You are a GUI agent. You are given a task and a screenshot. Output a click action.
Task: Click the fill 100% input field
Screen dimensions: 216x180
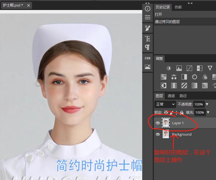click(200, 112)
